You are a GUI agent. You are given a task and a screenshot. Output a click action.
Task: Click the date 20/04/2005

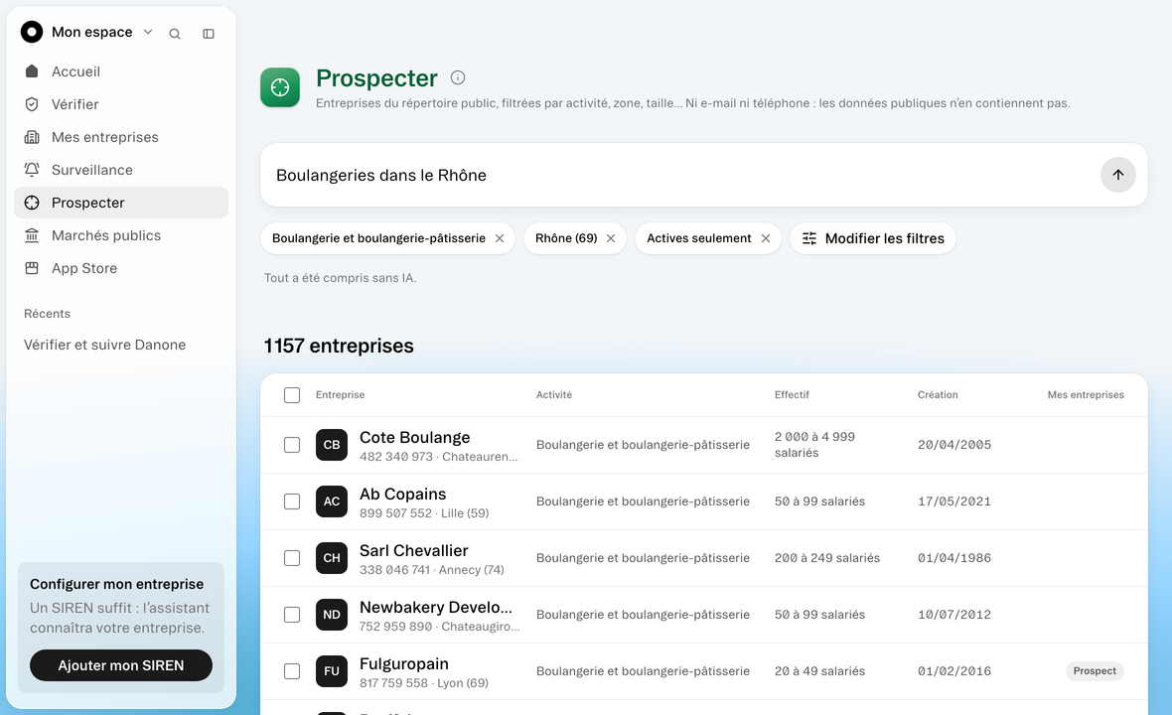tap(954, 445)
